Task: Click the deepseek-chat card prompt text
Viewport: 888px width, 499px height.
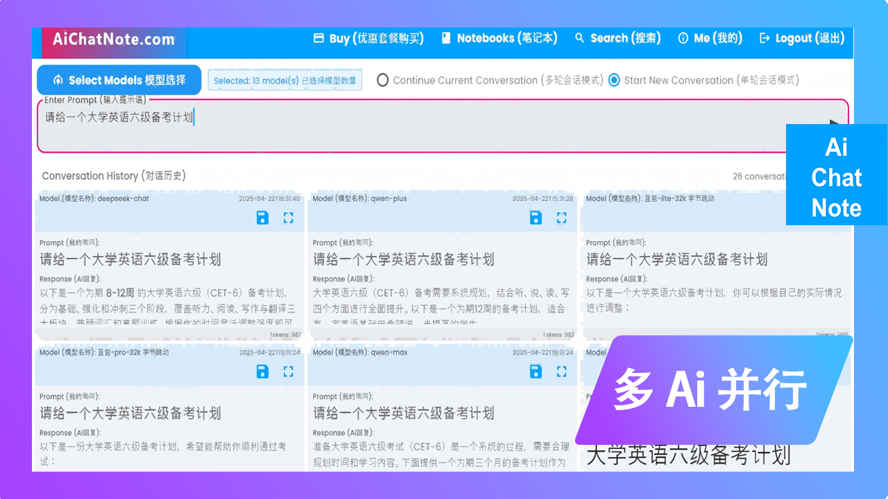Action: tap(130, 260)
